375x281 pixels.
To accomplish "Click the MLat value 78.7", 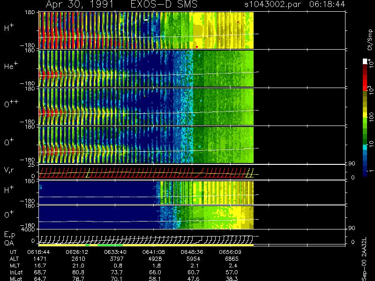I will pos(79,279).
